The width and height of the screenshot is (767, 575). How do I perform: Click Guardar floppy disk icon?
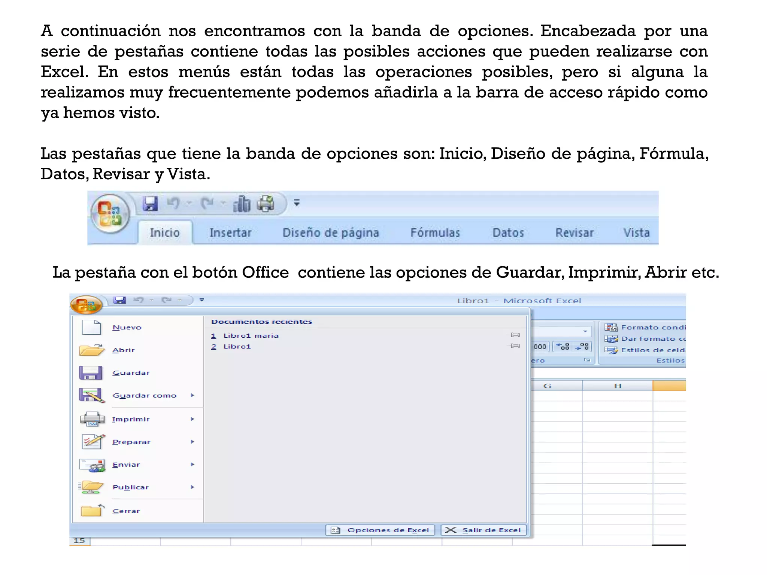point(91,373)
